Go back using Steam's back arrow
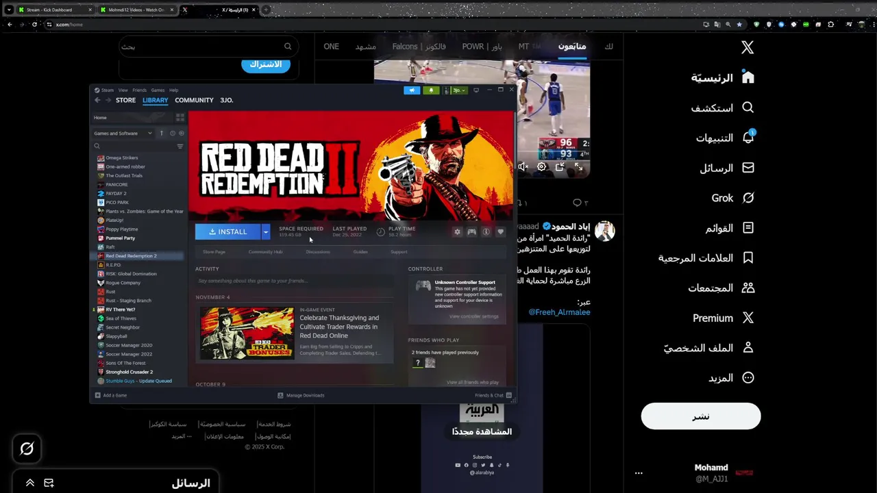The height and width of the screenshot is (493, 877). pyautogui.click(x=97, y=100)
